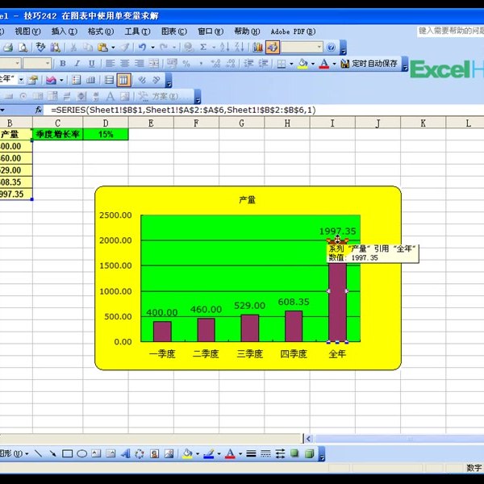Click the Print icon in the toolbar

point(8,48)
